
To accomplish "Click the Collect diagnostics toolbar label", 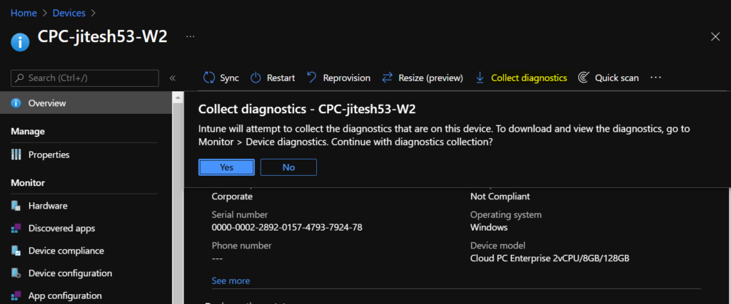I will pos(529,78).
